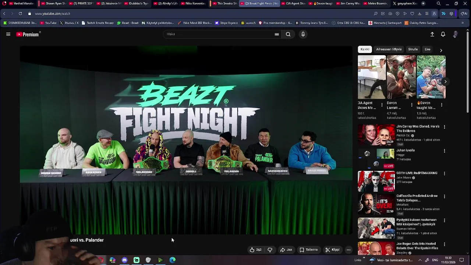Open the browser AI assistant button
Screen dimensions: 471x265
click(464, 14)
